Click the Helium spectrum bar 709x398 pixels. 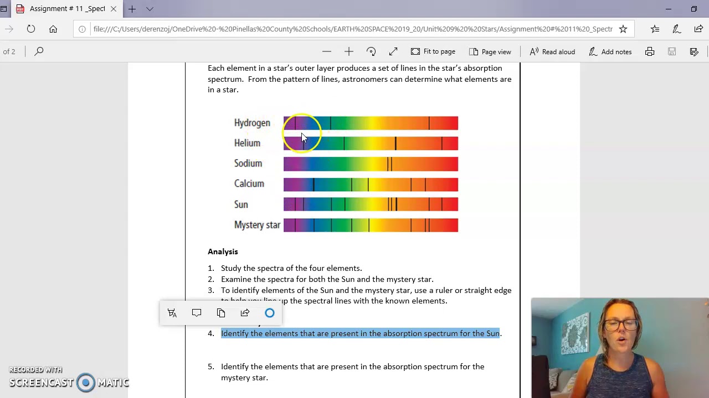point(371,144)
